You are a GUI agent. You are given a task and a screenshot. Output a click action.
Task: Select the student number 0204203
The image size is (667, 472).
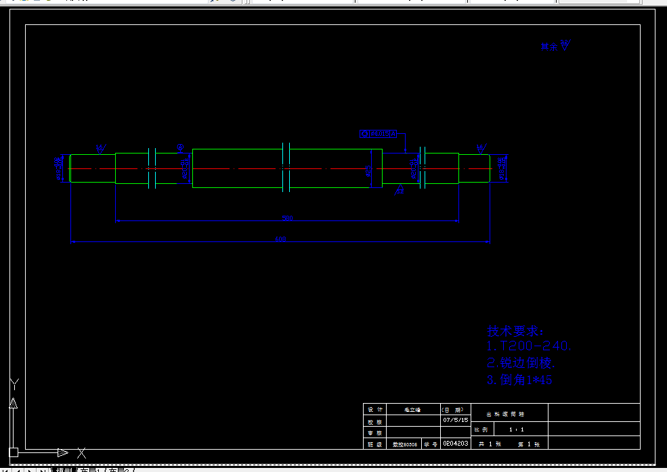tap(456, 443)
